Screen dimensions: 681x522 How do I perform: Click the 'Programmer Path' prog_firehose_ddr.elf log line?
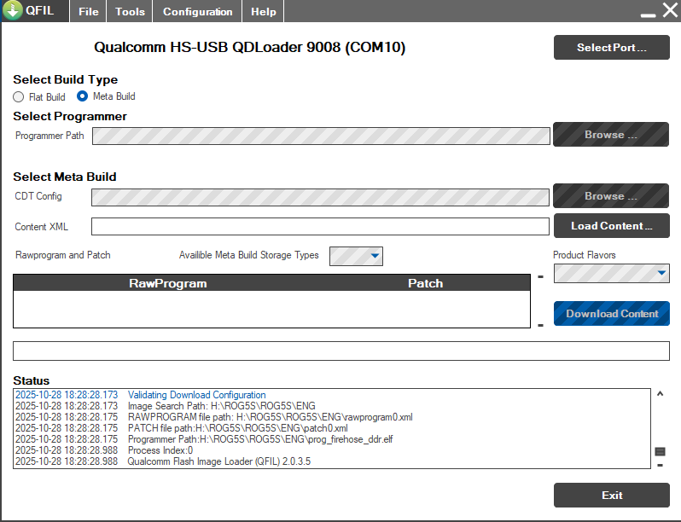coord(204,439)
